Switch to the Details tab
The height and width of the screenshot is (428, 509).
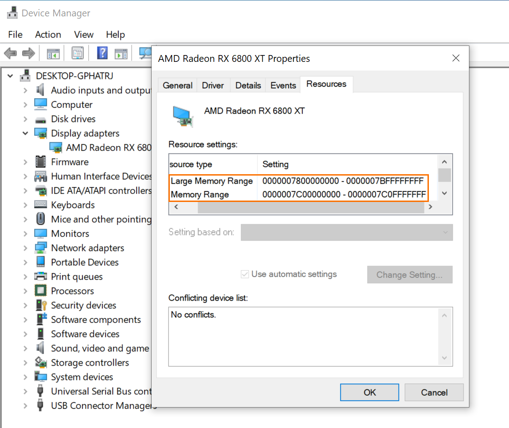click(248, 86)
